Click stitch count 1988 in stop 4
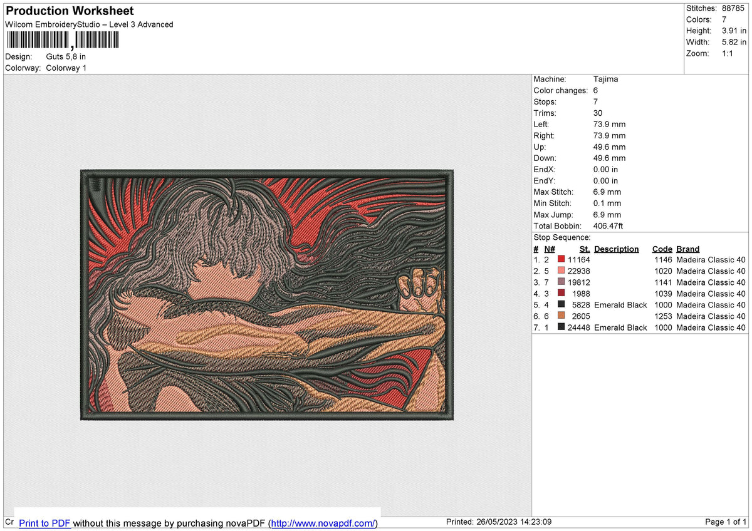The image size is (752, 531). click(x=581, y=293)
